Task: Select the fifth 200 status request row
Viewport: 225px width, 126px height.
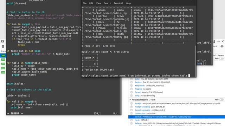Action: click(x=3, y=72)
